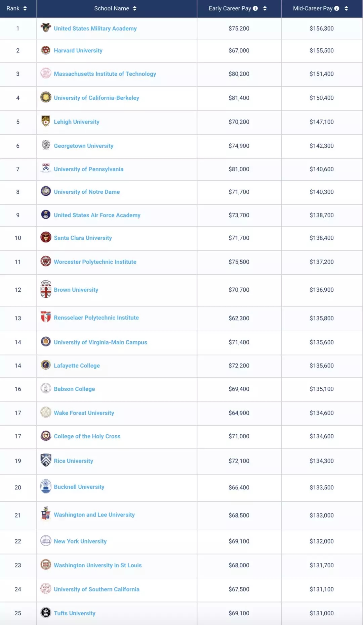This screenshot has height=625, width=363.
Task: Sort by Mid-Career Pay arrows
Action: tap(346, 8)
